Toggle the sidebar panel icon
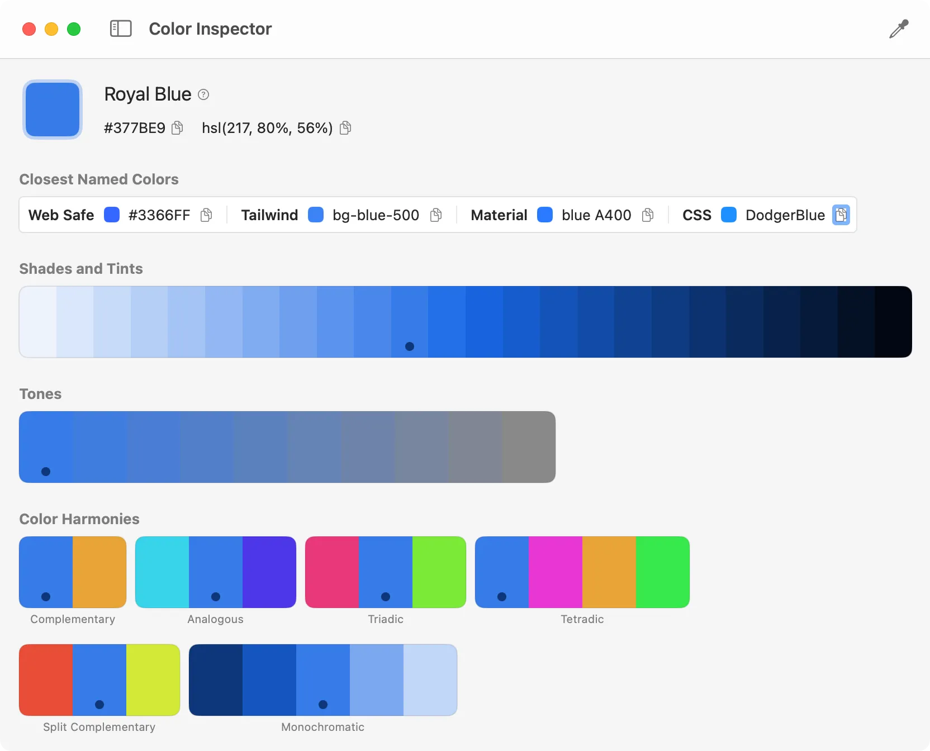 click(x=120, y=28)
